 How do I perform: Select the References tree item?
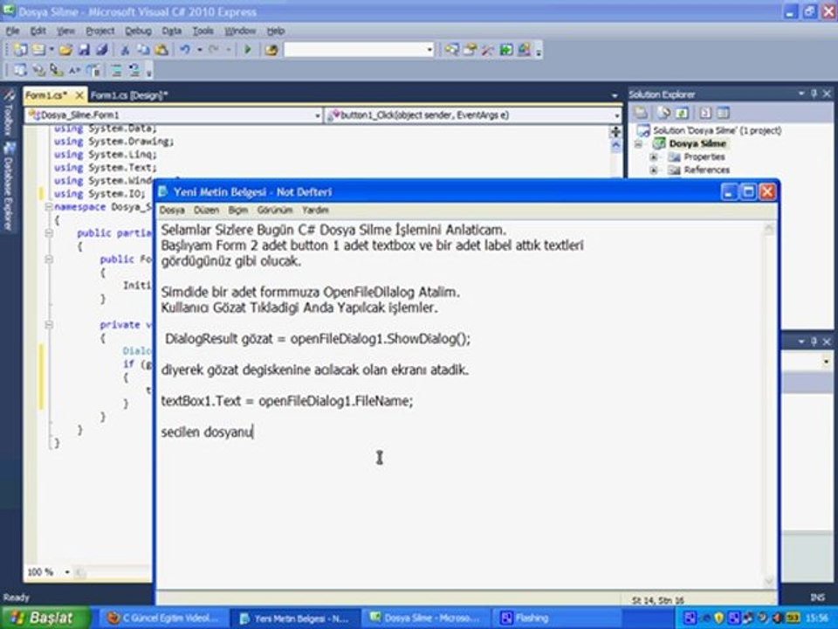(706, 170)
